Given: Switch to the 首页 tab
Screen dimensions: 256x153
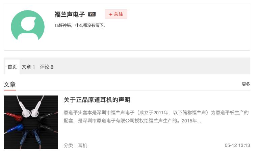Looking at the screenshot, I should coord(12,67).
